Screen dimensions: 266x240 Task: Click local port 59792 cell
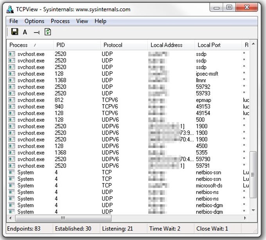[203, 87]
